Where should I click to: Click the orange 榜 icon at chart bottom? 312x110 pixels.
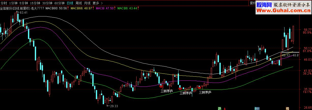pyautogui.click(x=287, y=108)
